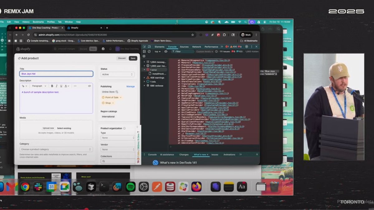Open notifications bell in Shopify header
This screenshot has width=374, height=210.
coord(110,49)
